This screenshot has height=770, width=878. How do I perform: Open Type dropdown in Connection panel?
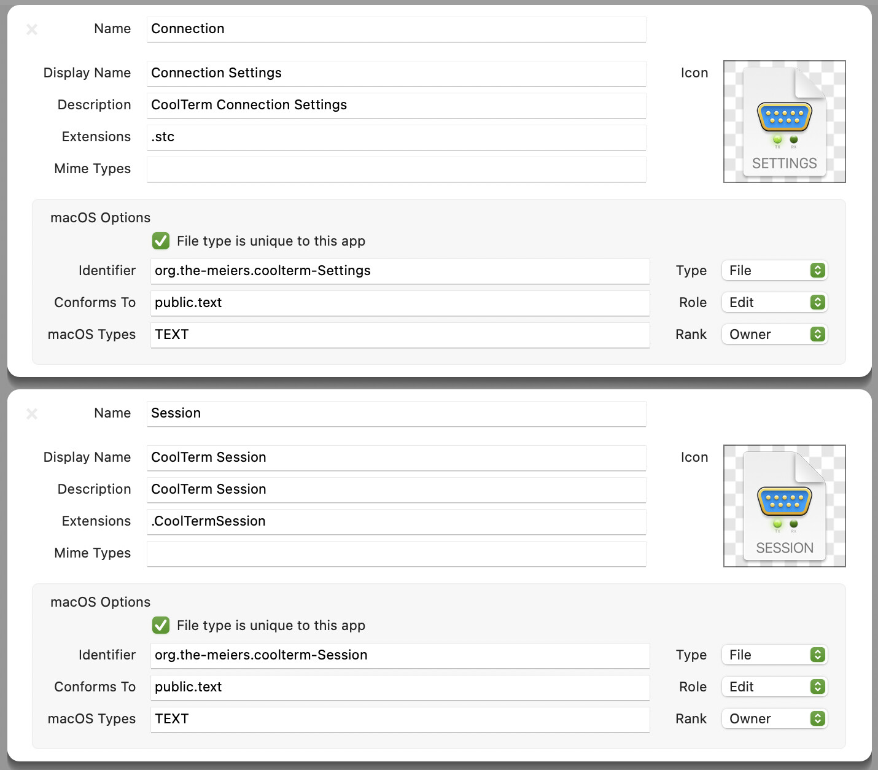tap(775, 270)
